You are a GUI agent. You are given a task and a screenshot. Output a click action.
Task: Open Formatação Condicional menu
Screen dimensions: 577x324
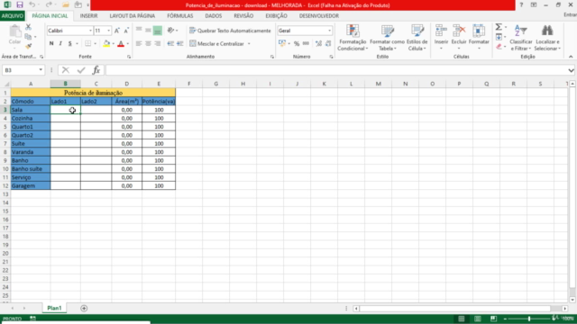(x=353, y=38)
